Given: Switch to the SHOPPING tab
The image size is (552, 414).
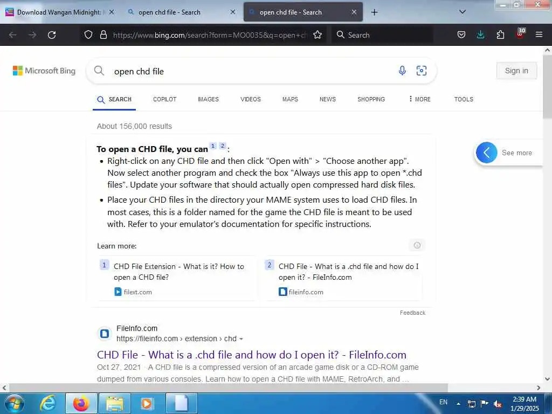Looking at the screenshot, I should [371, 99].
